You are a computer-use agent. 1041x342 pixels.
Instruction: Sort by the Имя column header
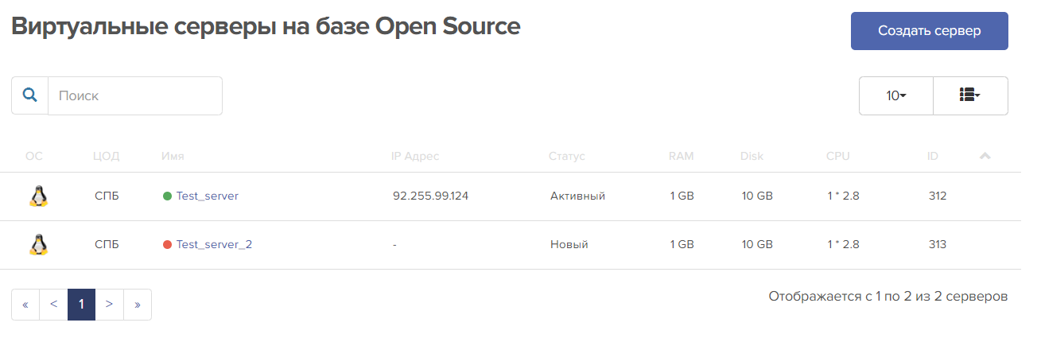pos(173,156)
